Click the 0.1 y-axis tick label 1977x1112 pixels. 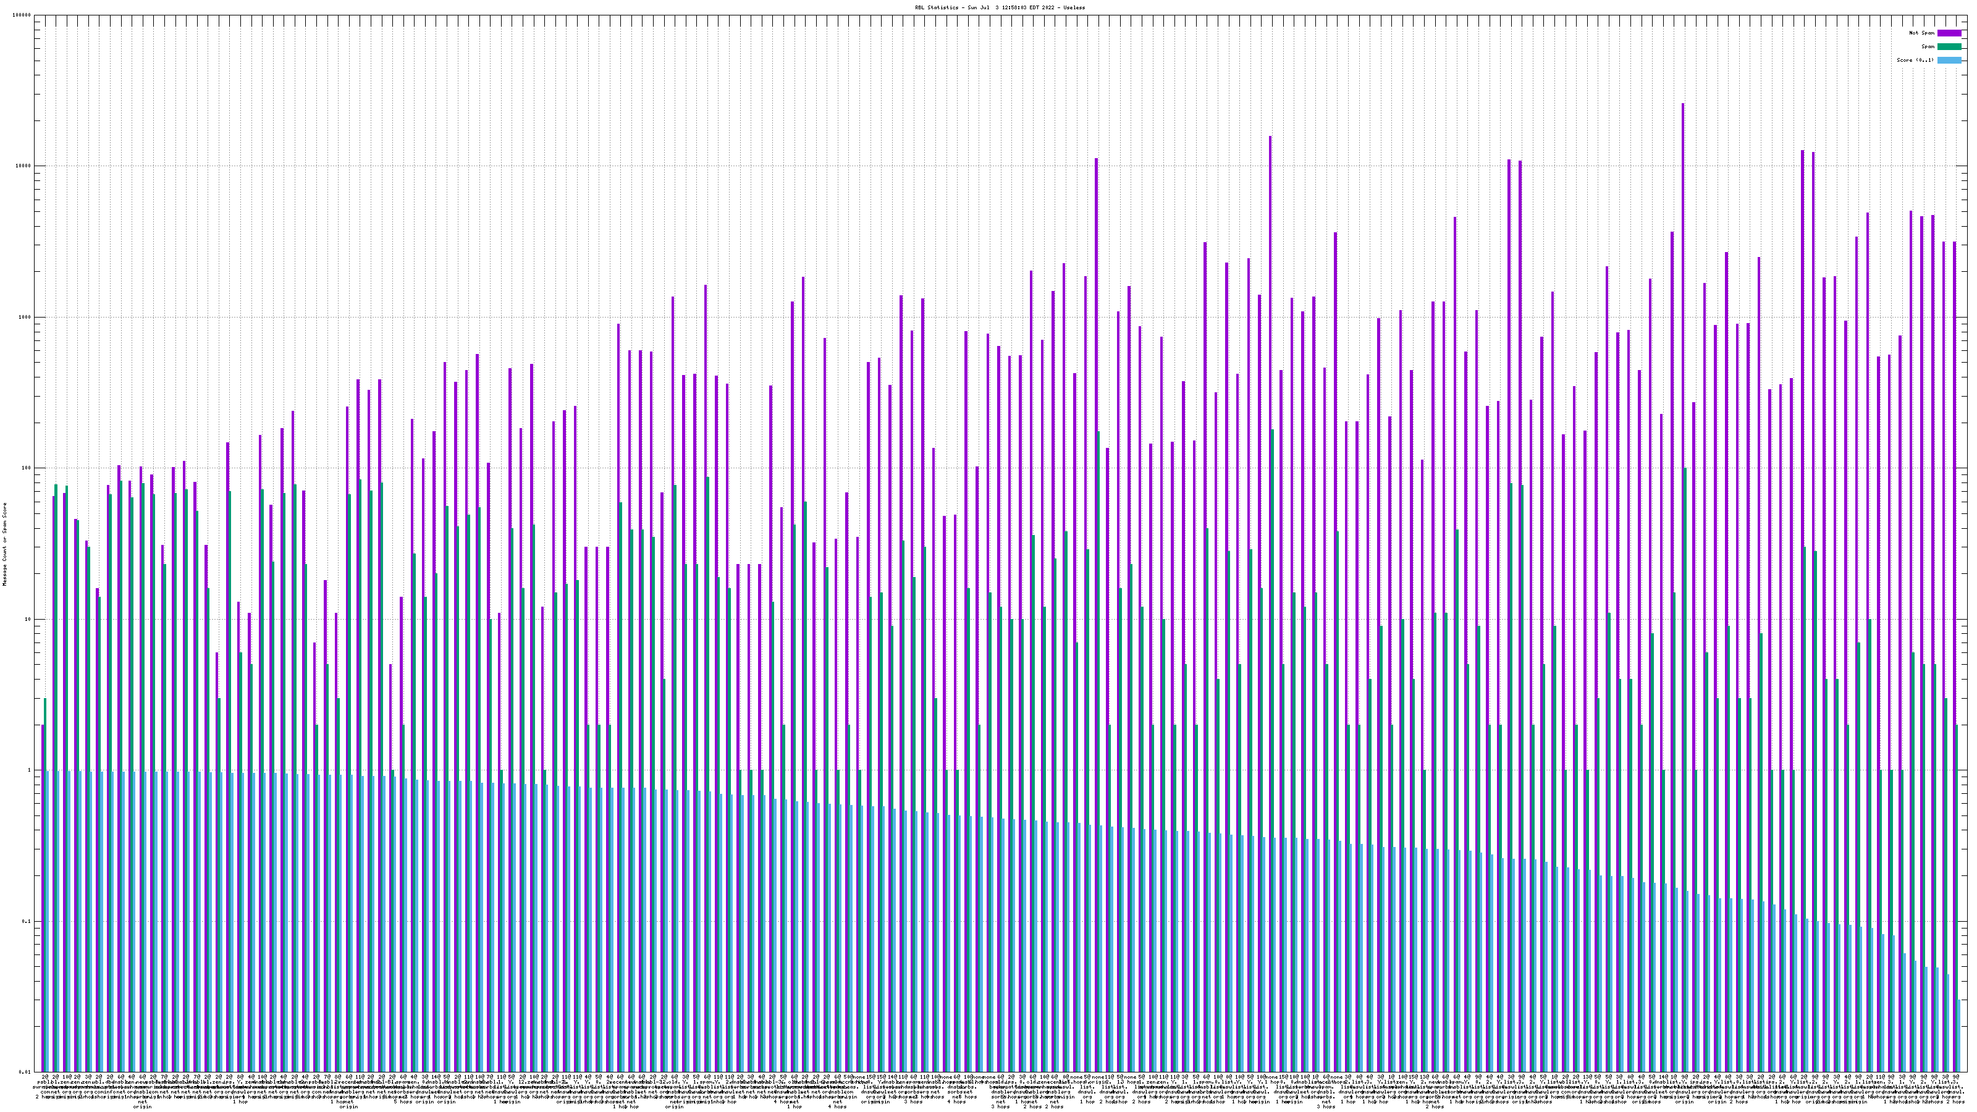point(27,921)
